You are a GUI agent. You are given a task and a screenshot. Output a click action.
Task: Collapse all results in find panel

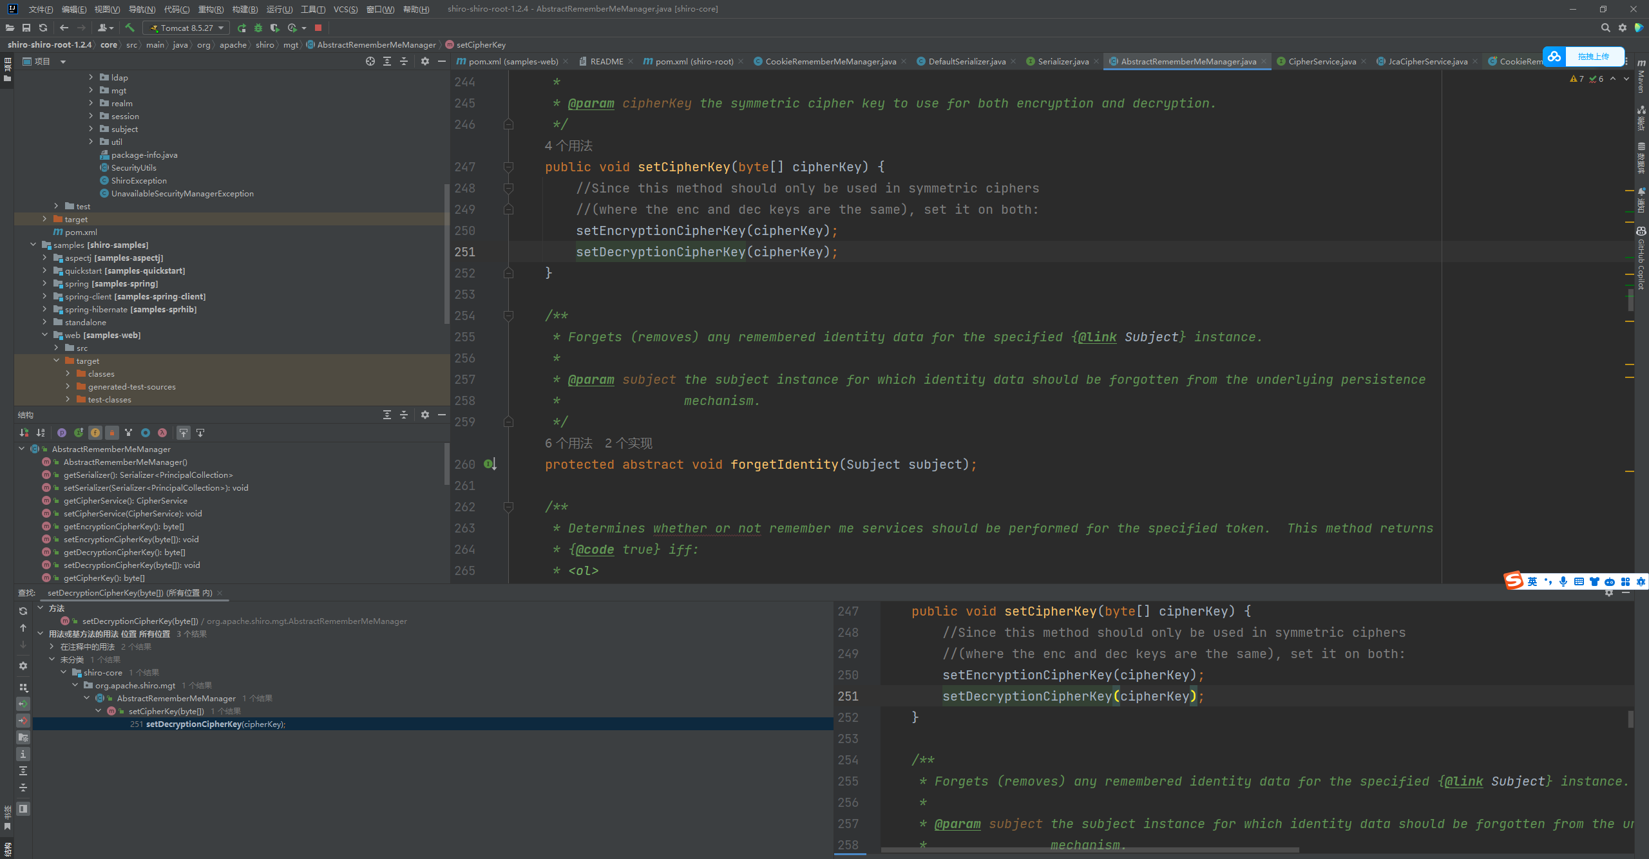tap(23, 788)
